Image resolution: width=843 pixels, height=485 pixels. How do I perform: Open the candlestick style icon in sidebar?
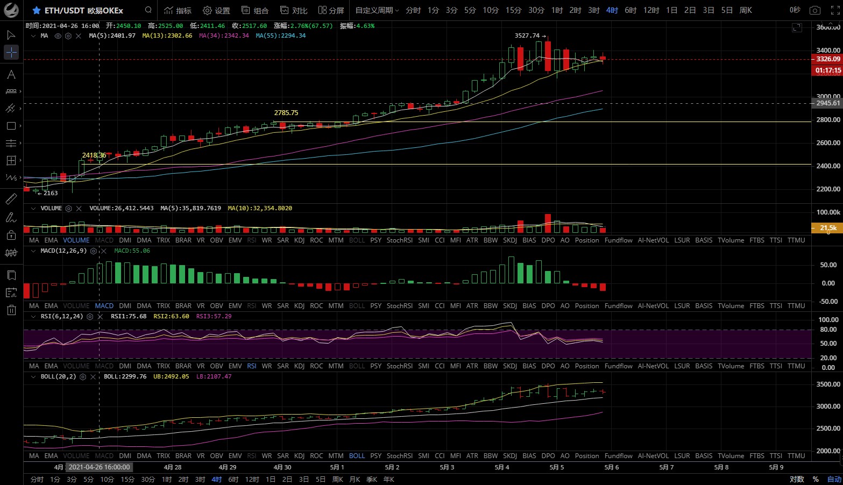pos(11,252)
